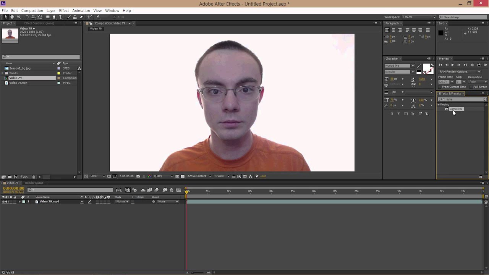Choose right align text in Paragraph panel
Viewport: 489px width, 275px height.
pos(400,30)
